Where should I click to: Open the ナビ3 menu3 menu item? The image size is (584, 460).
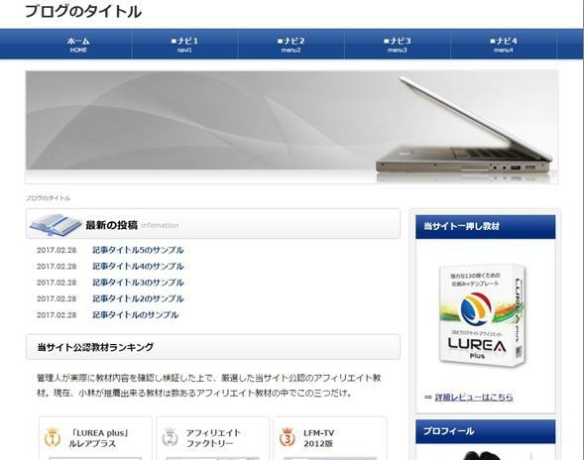(x=397, y=45)
